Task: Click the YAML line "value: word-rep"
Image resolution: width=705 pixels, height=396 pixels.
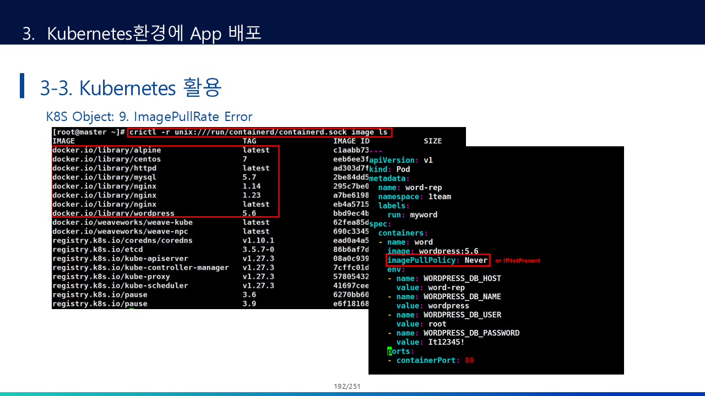Action: click(x=431, y=288)
